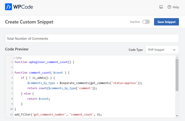Click the WPCode brand text
Image resolution: width=185 pixels, height=121 pixels.
23,7
